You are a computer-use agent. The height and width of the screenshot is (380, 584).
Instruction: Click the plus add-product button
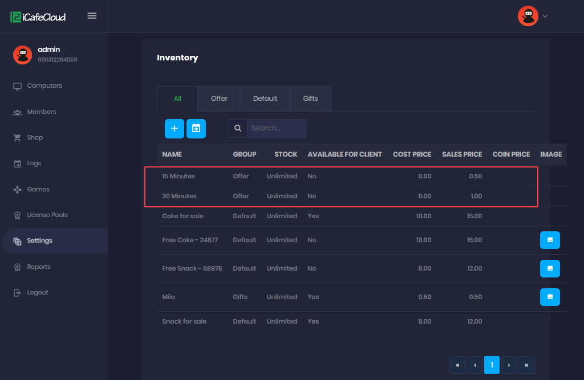(175, 129)
